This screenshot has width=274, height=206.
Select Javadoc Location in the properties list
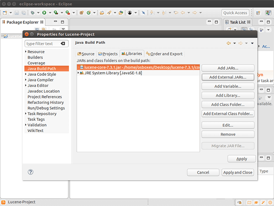(43, 91)
